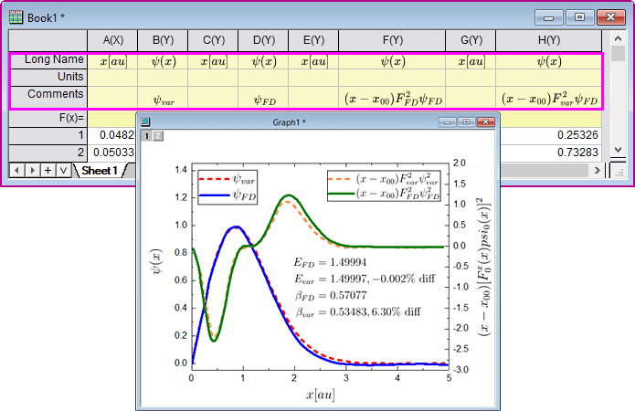This screenshot has height=411, width=635.
Task: Click column F comment cell with F²_FD formula
Action: pyautogui.click(x=392, y=97)
